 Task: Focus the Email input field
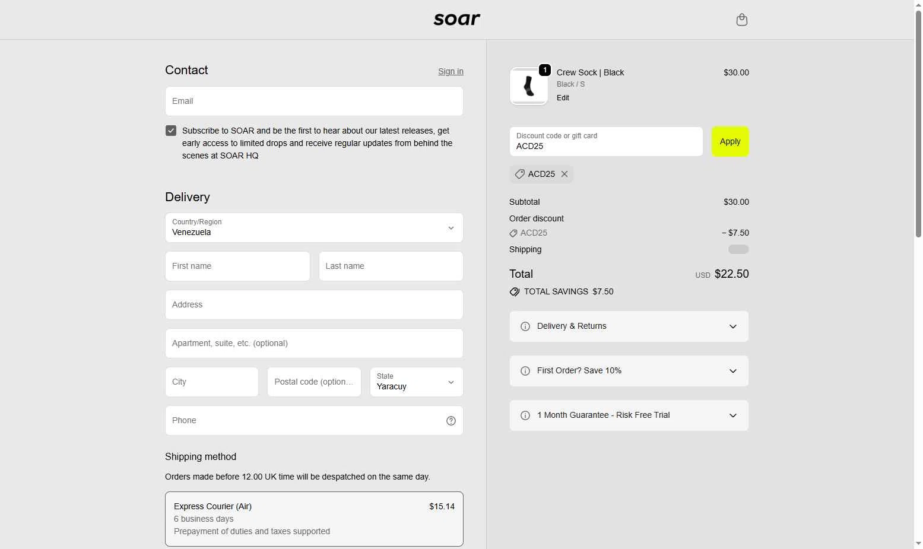[x=314, y=101]
